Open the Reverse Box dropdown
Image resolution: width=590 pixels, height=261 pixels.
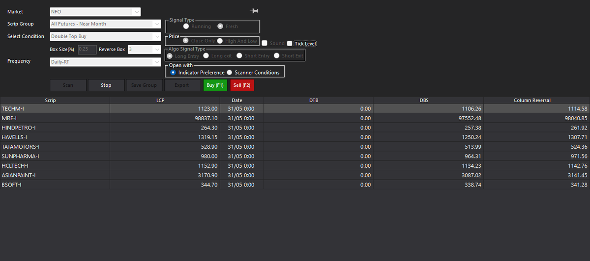click(x=144, y=49)
